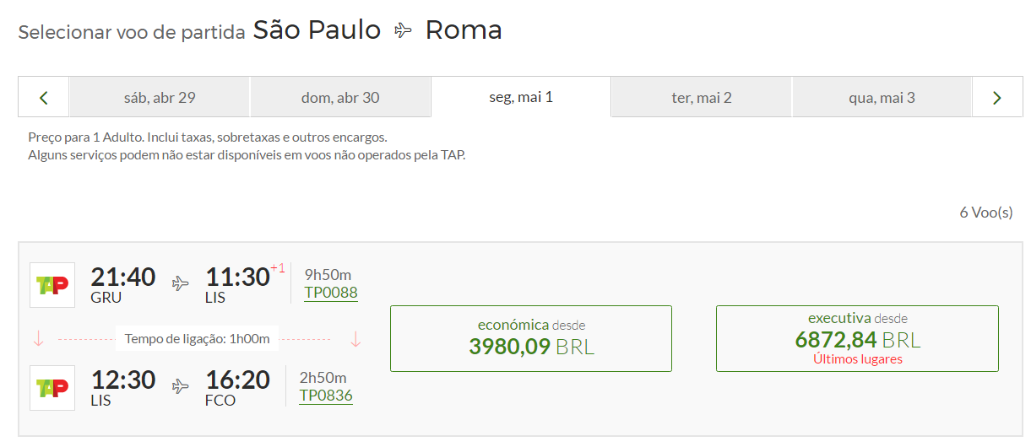Click airplane icon between São Paulo and Roma
Viewport: 1031px width, 447px height.
point(404,31)
